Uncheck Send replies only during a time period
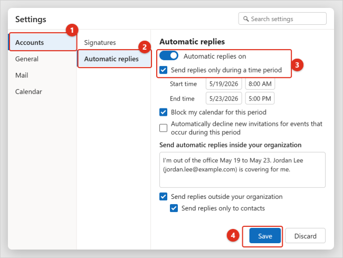Image resolution: width=343 pixels, height=258 pixels. [164, 70]
